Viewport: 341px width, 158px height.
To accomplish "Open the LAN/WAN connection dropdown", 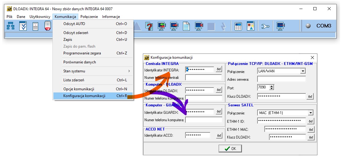I will point(303,71).
